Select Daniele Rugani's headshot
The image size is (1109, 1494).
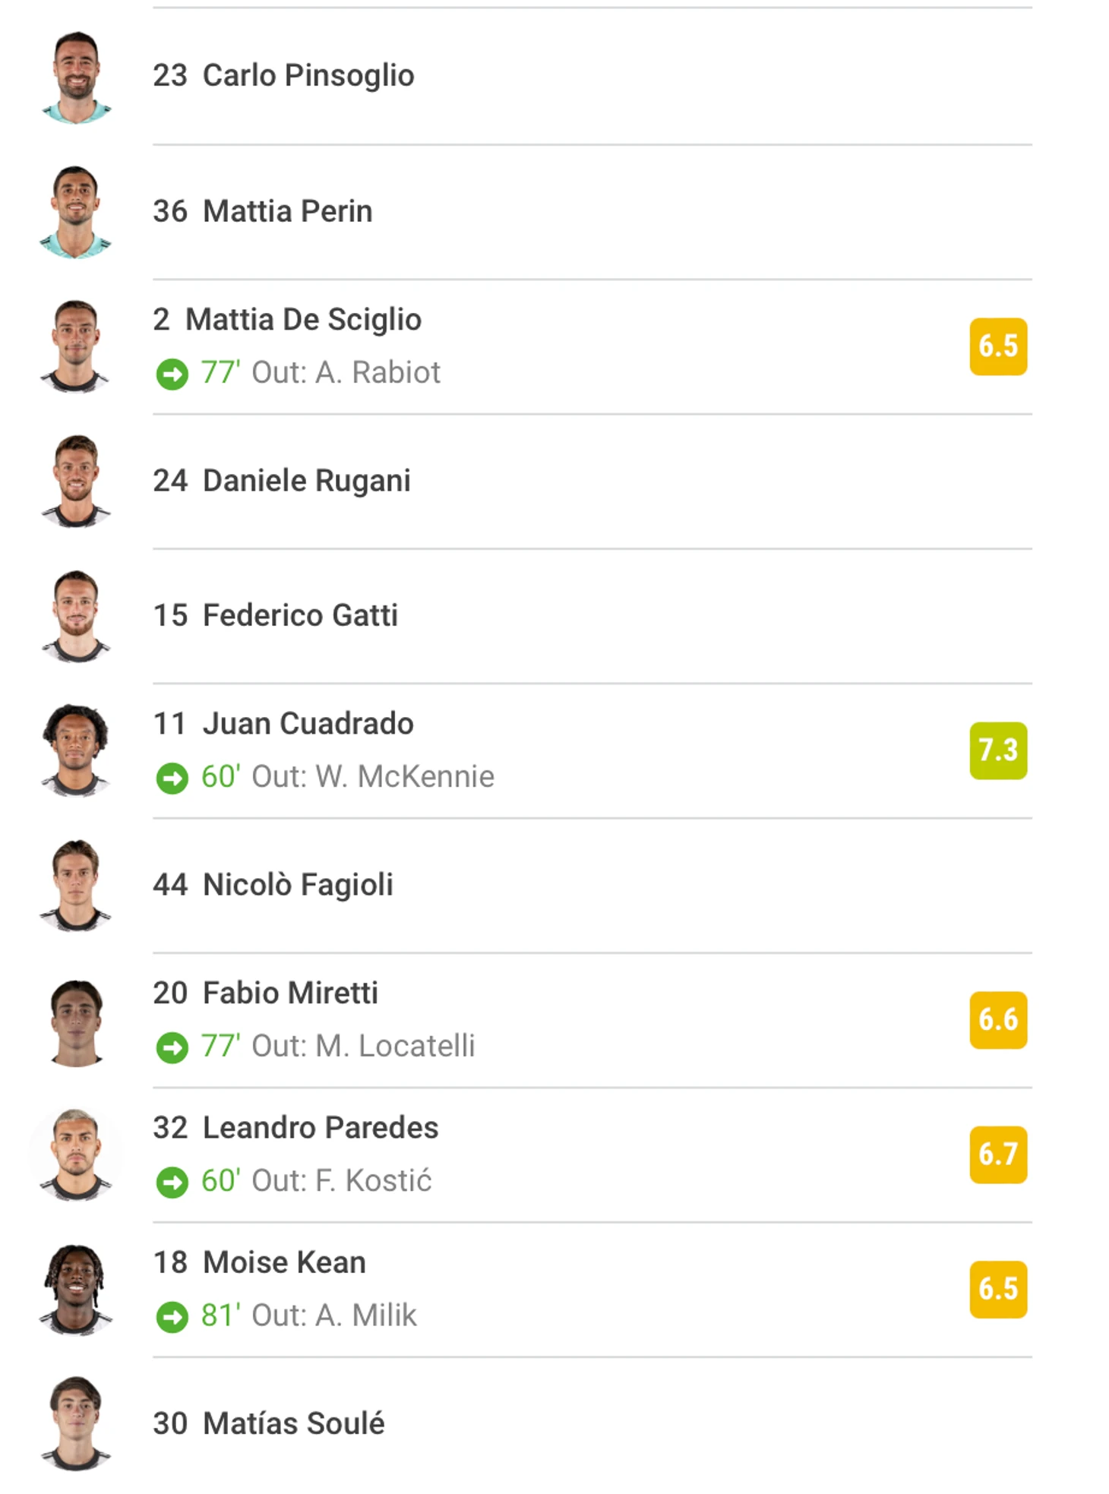coord(76,481)
